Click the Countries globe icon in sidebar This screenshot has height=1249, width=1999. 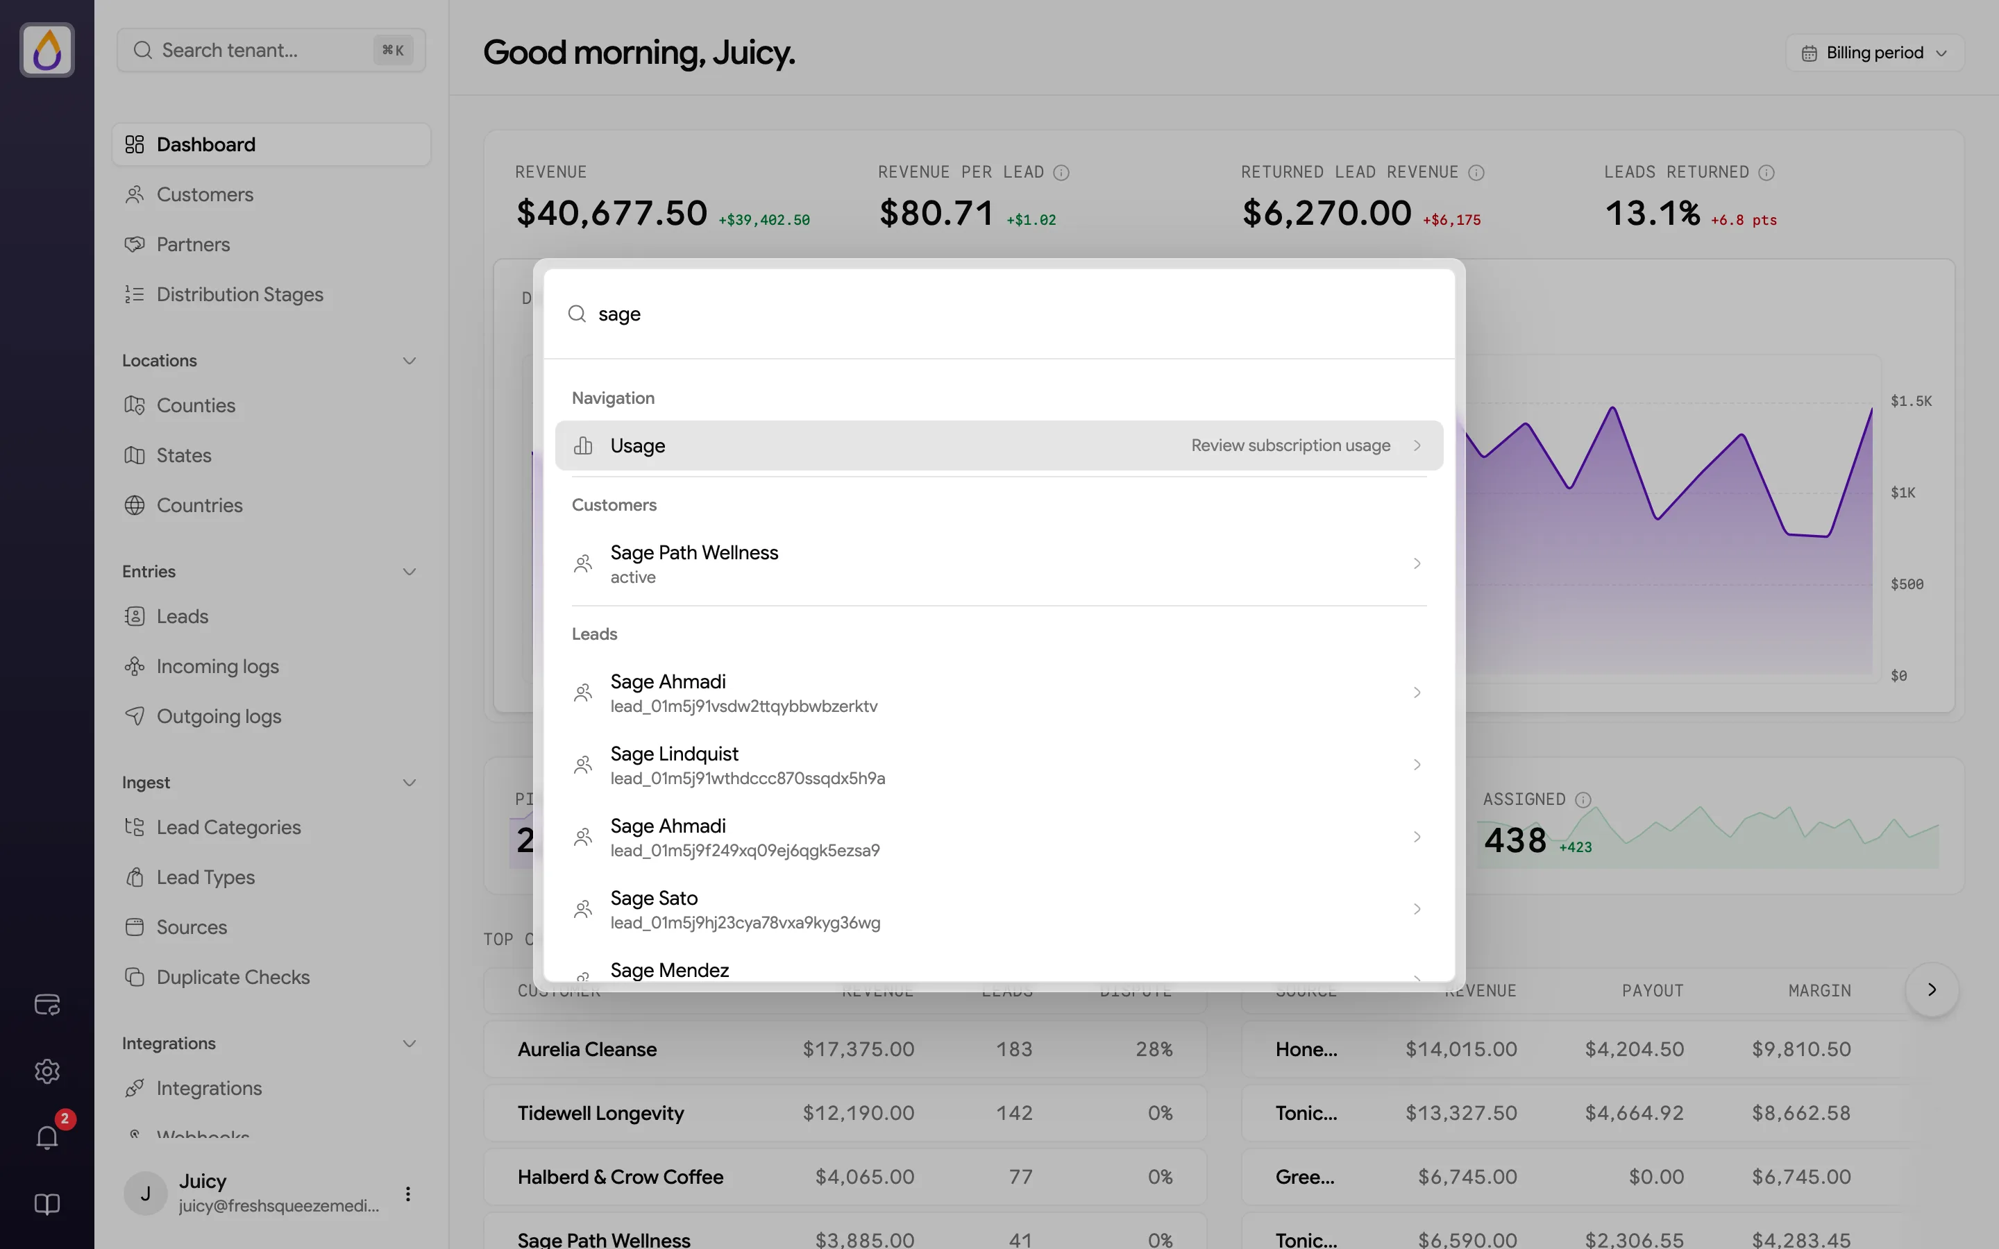coord(135,506)
